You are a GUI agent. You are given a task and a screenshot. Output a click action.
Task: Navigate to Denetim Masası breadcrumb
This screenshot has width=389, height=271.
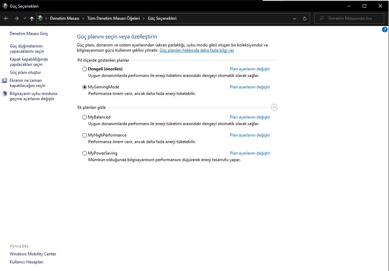point(65,18)
